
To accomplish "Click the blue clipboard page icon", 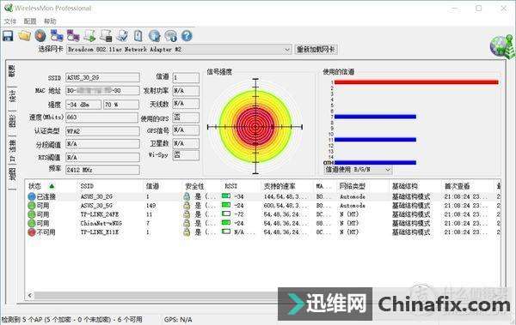I will tap(138, 35).
